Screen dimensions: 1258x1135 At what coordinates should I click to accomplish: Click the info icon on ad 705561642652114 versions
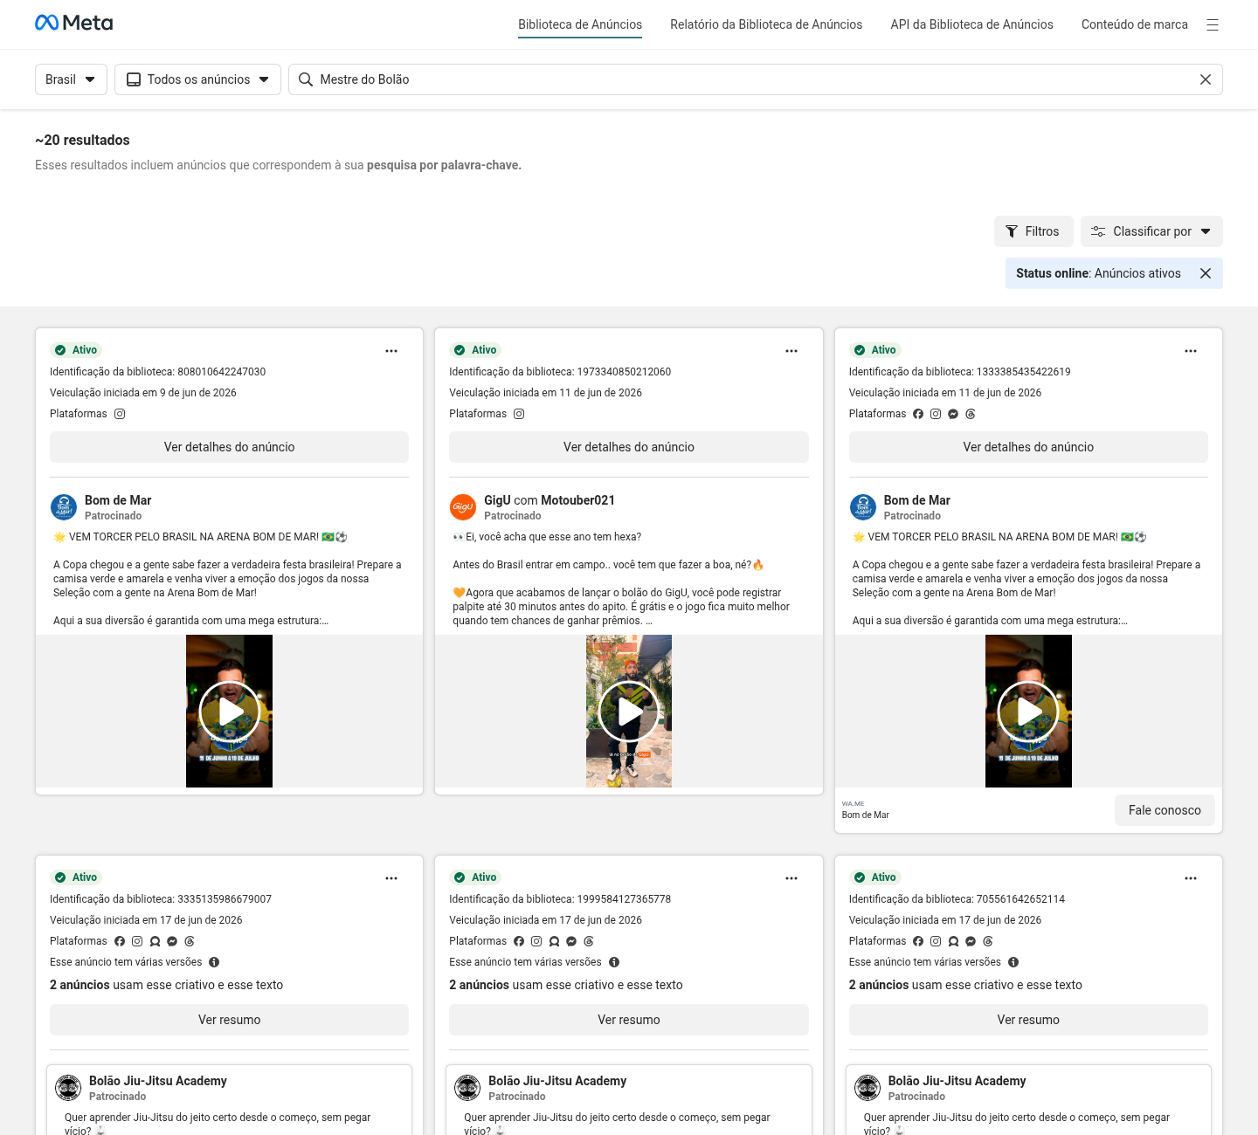(x=1013, y=962)
